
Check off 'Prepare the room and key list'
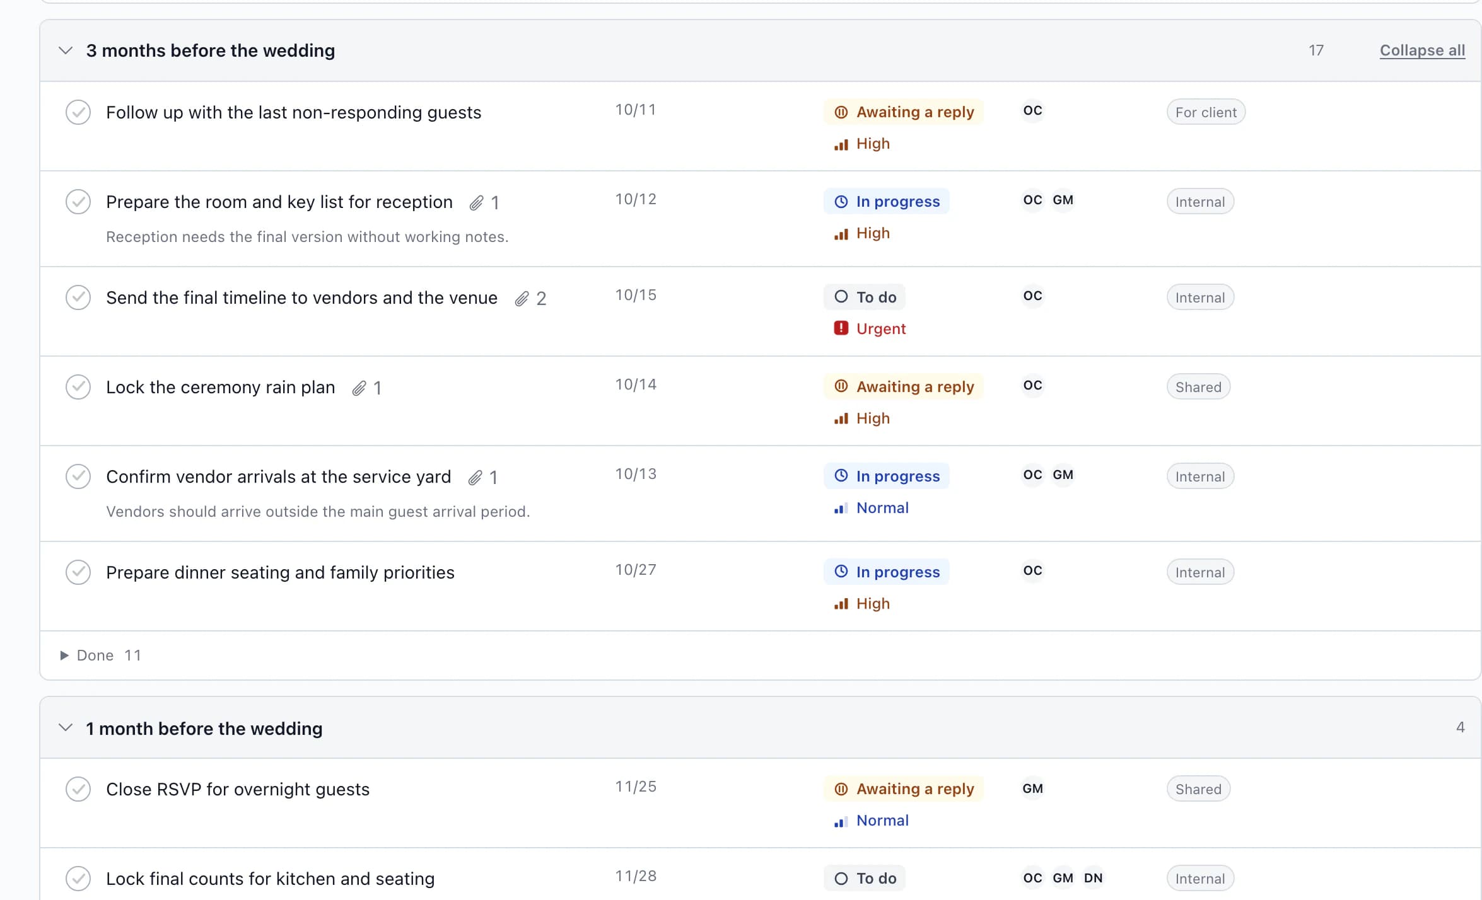tap(78, 202)
